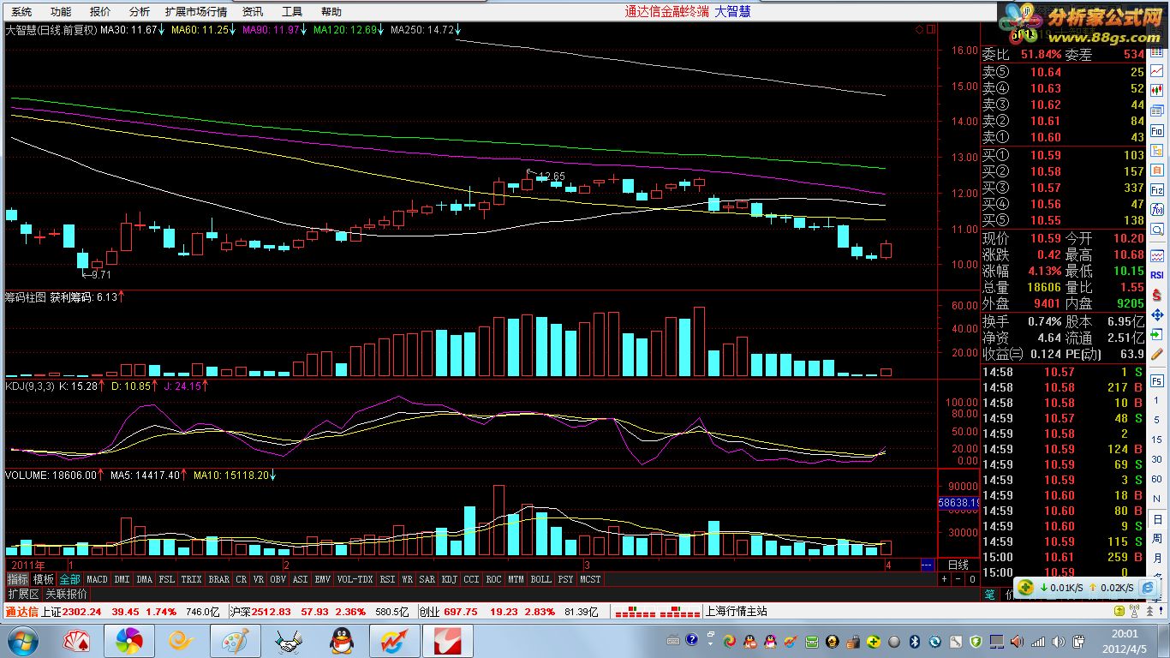Click the 创业 index value 697.75
The image size is (1170, 658).
click(x=460, y=612)
